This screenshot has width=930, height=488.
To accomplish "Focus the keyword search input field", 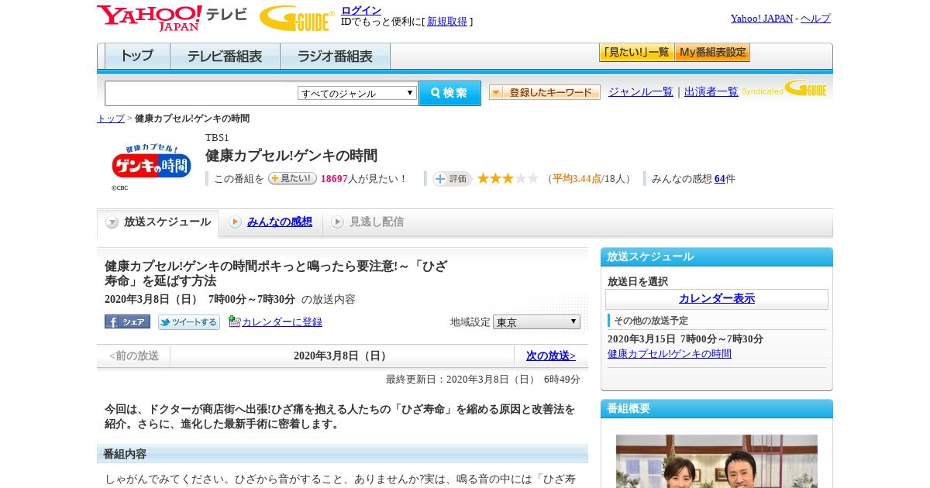I will 201,93.
